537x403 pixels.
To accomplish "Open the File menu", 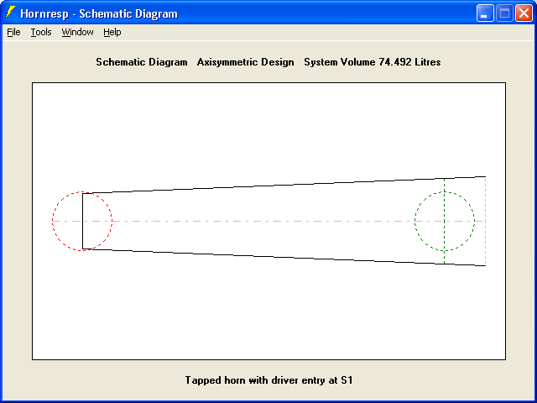I will 13,32.
